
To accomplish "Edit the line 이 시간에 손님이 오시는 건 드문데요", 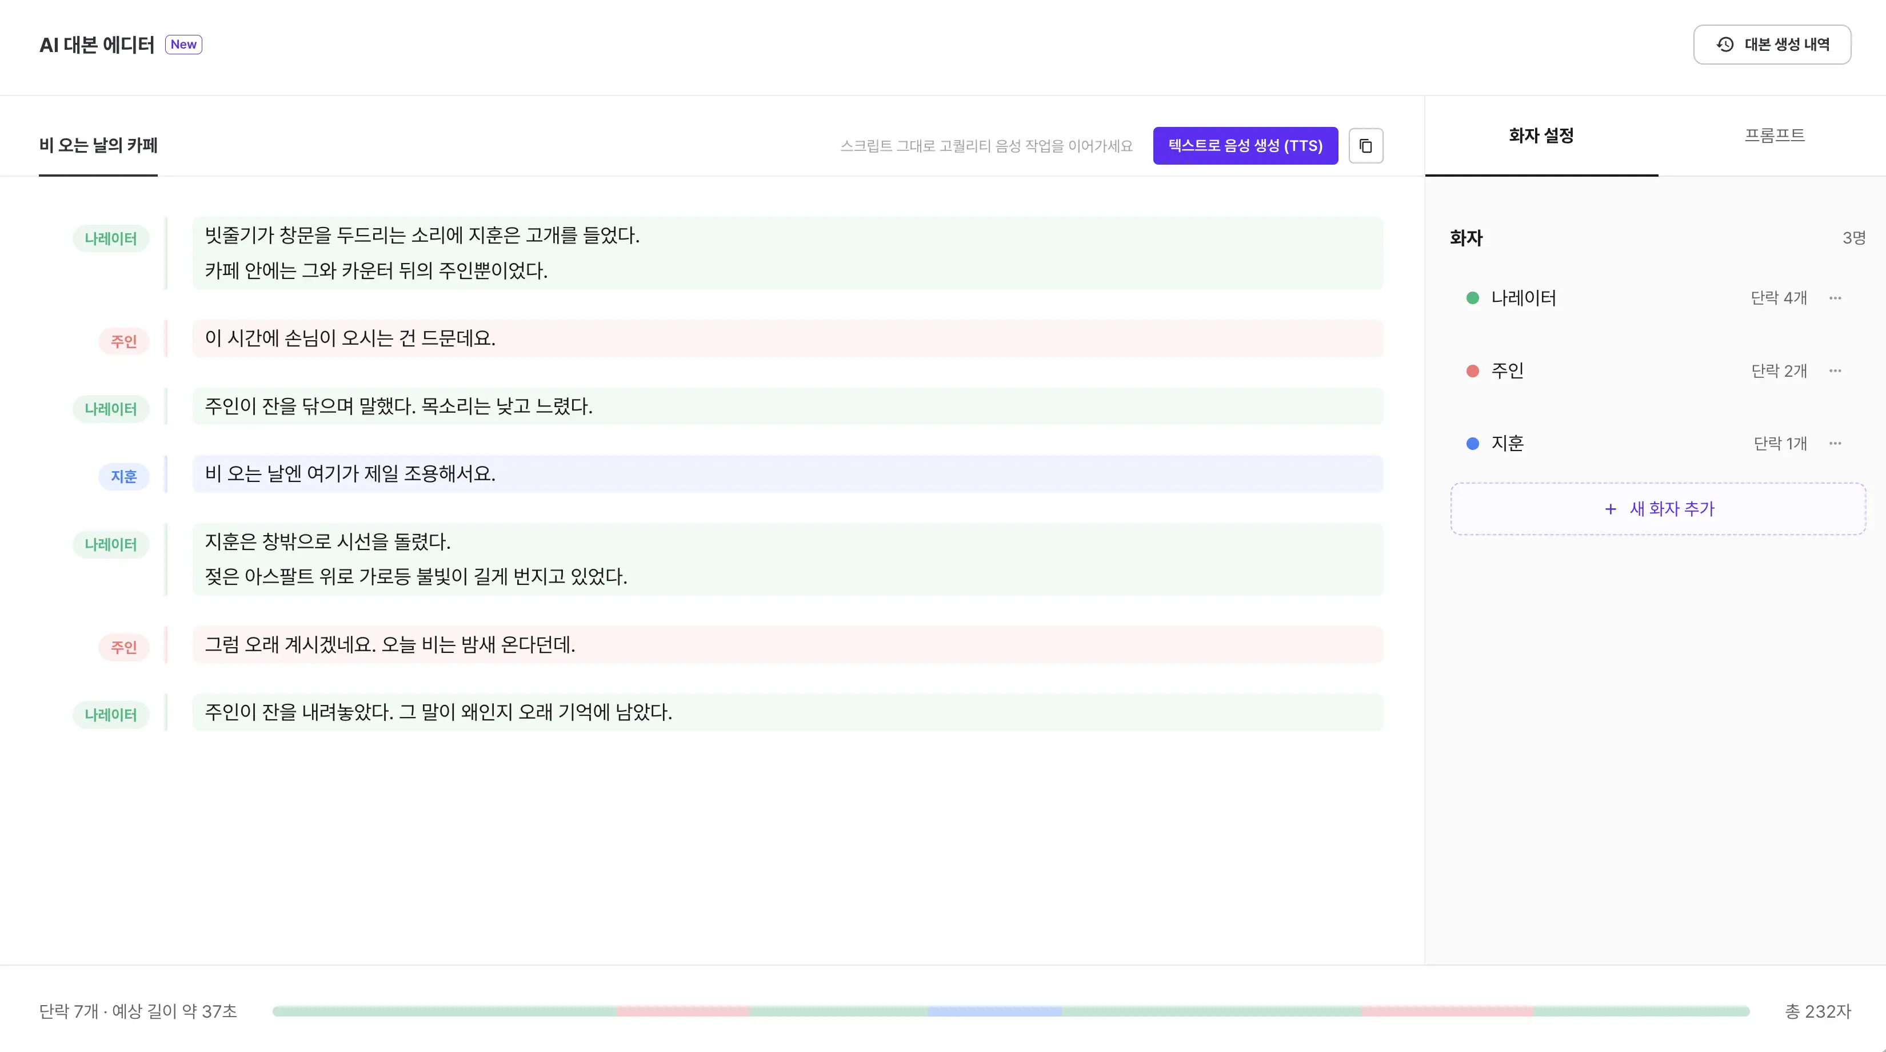I will pyautogui.click(x=787, y=338).
